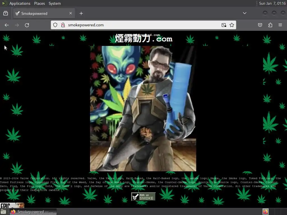Screen dimensions: 287x215
Task: Open a new tab with plus button
Action: (81, 13)
